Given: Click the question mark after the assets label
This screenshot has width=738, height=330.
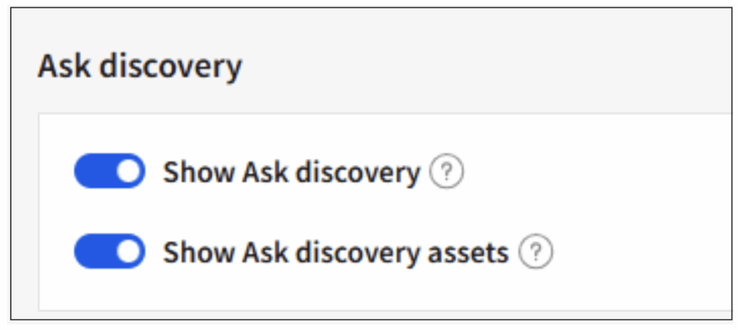Looking at the screenshot, I should (x=535, y=252).
